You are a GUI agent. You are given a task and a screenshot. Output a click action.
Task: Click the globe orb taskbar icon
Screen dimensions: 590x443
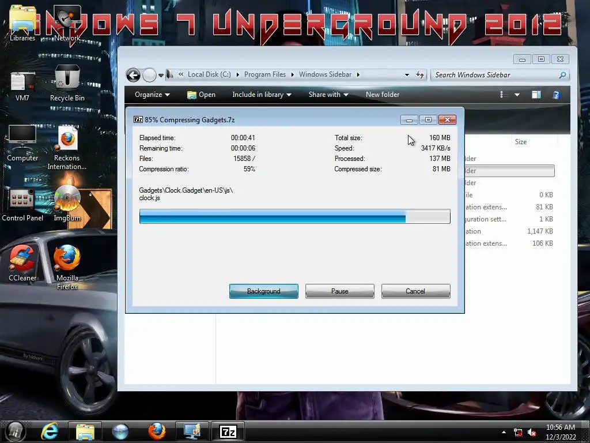point(120,431)
